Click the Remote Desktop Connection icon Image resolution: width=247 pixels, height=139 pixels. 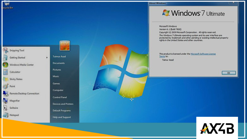[x=6, y=94]
